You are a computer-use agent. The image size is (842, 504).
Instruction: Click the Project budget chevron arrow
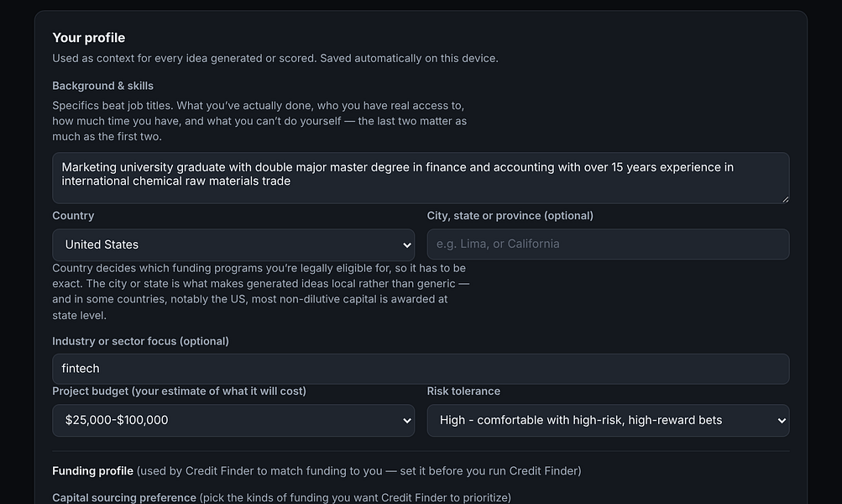coord(406,421)
